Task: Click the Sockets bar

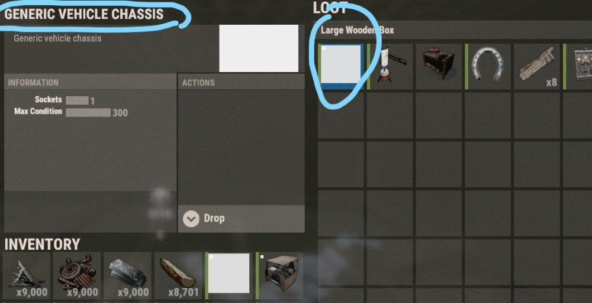Action: pos(77,100)
